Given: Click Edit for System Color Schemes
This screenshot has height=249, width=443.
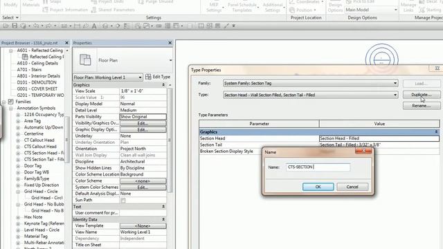Looking at the screenshot, I should pos(143,187).
